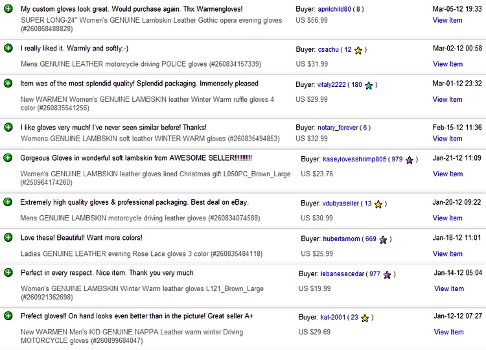View Item for Jan-12-12 Nappa leather gloves
This screenshot has width=486, height=350.
(x=449, y=332)
